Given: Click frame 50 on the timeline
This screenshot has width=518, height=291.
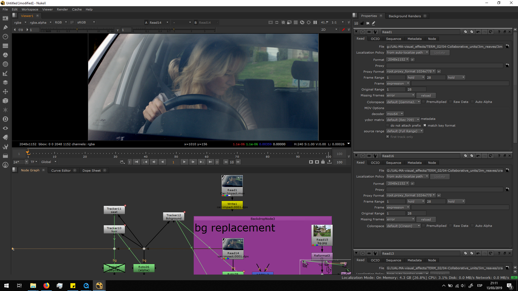Looking at the screenshot, I should [176, 154].
